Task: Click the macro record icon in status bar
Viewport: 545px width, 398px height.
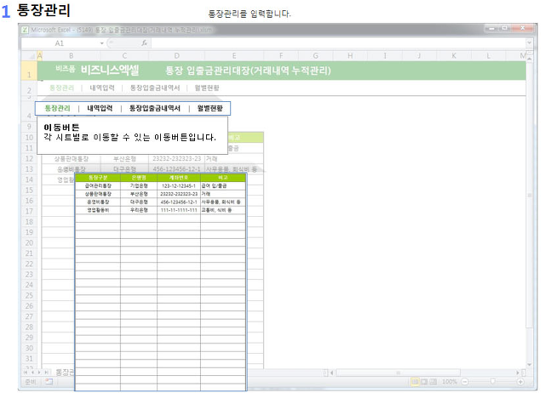Action: click(x=49, y=382)
